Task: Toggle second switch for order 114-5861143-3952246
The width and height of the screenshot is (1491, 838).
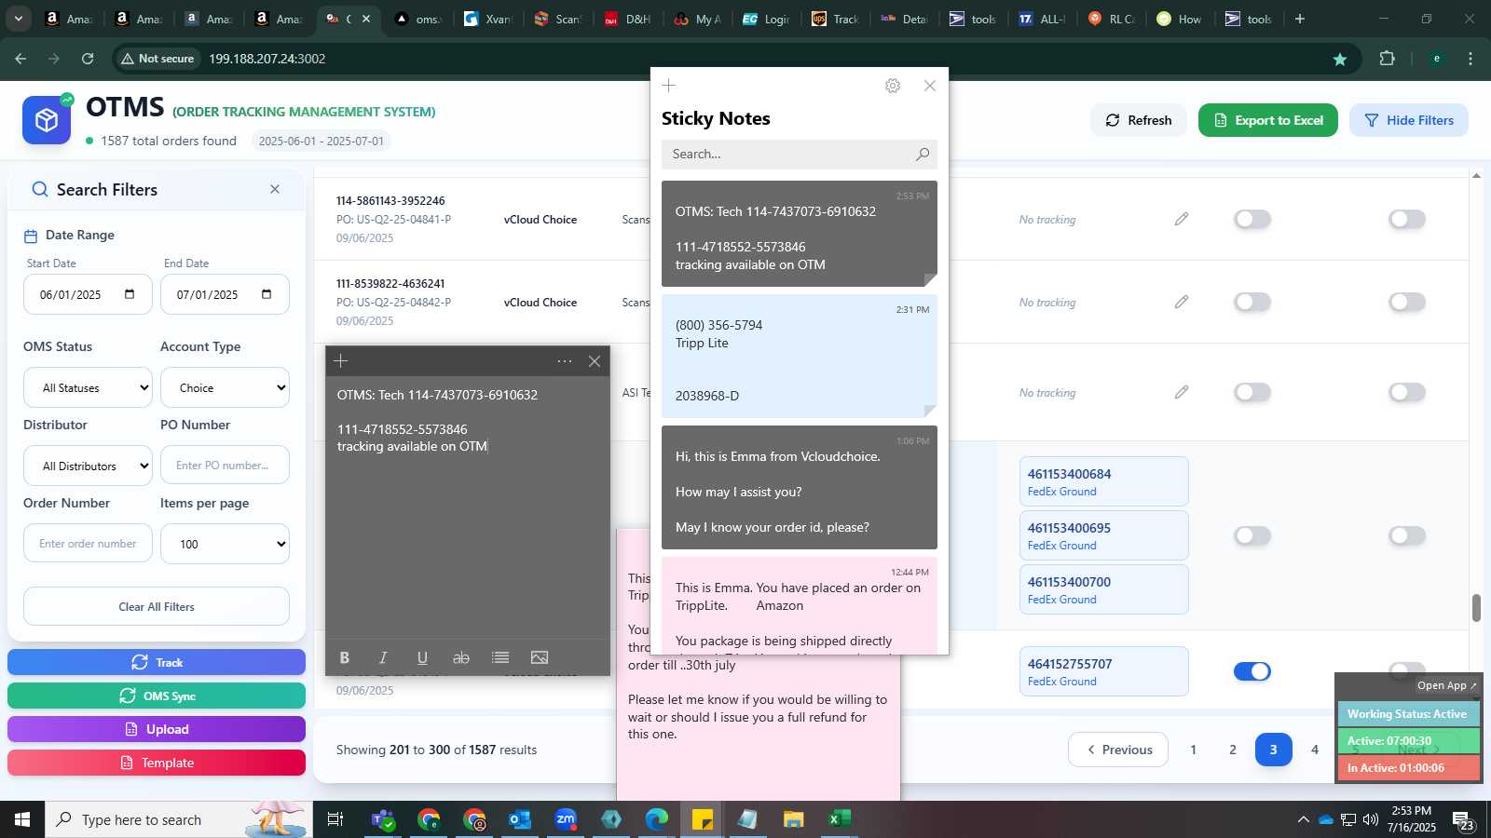Action: pos(1407,219)
